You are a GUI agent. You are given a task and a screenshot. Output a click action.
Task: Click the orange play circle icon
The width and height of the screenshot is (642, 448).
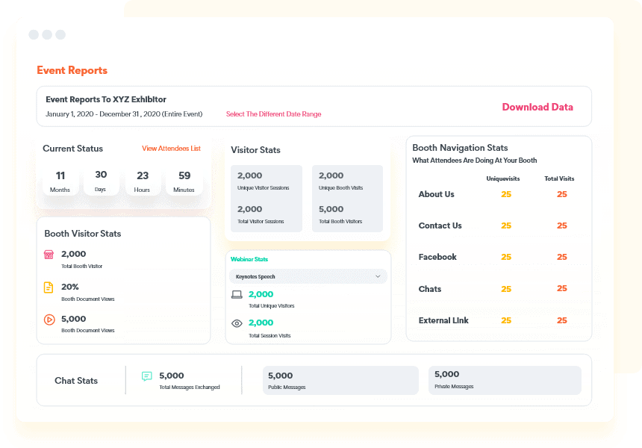click(x=49, y=320)
